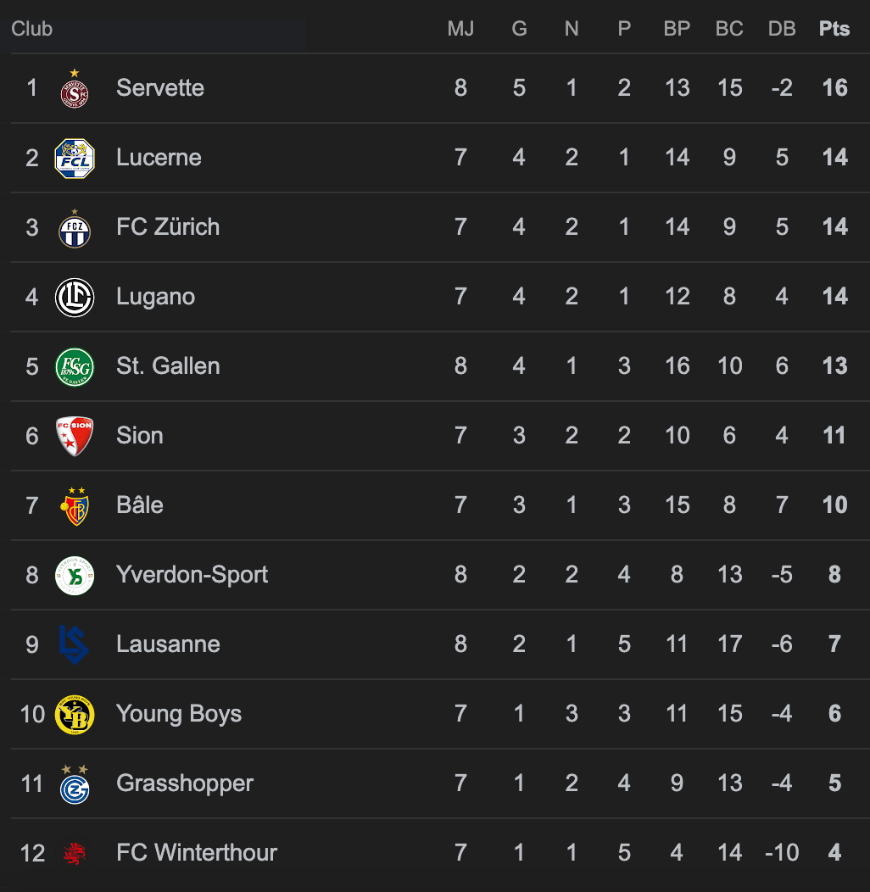
Task: Click the FC Sion crest icon
Action: (75, 437)
